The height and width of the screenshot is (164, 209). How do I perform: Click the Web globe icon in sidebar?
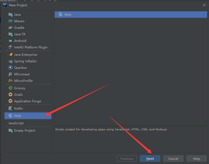point(10,116)
